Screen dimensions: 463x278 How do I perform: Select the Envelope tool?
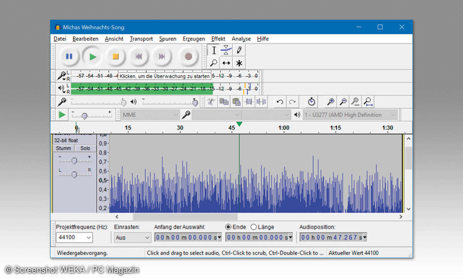click(x=226, y=50)
